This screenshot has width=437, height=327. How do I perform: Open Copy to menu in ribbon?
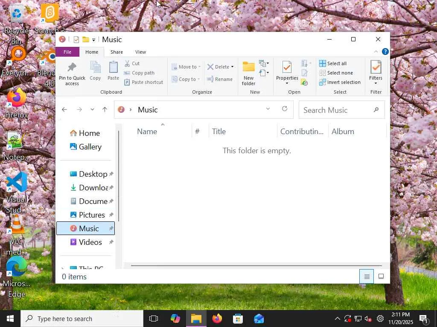pos(186,79)
